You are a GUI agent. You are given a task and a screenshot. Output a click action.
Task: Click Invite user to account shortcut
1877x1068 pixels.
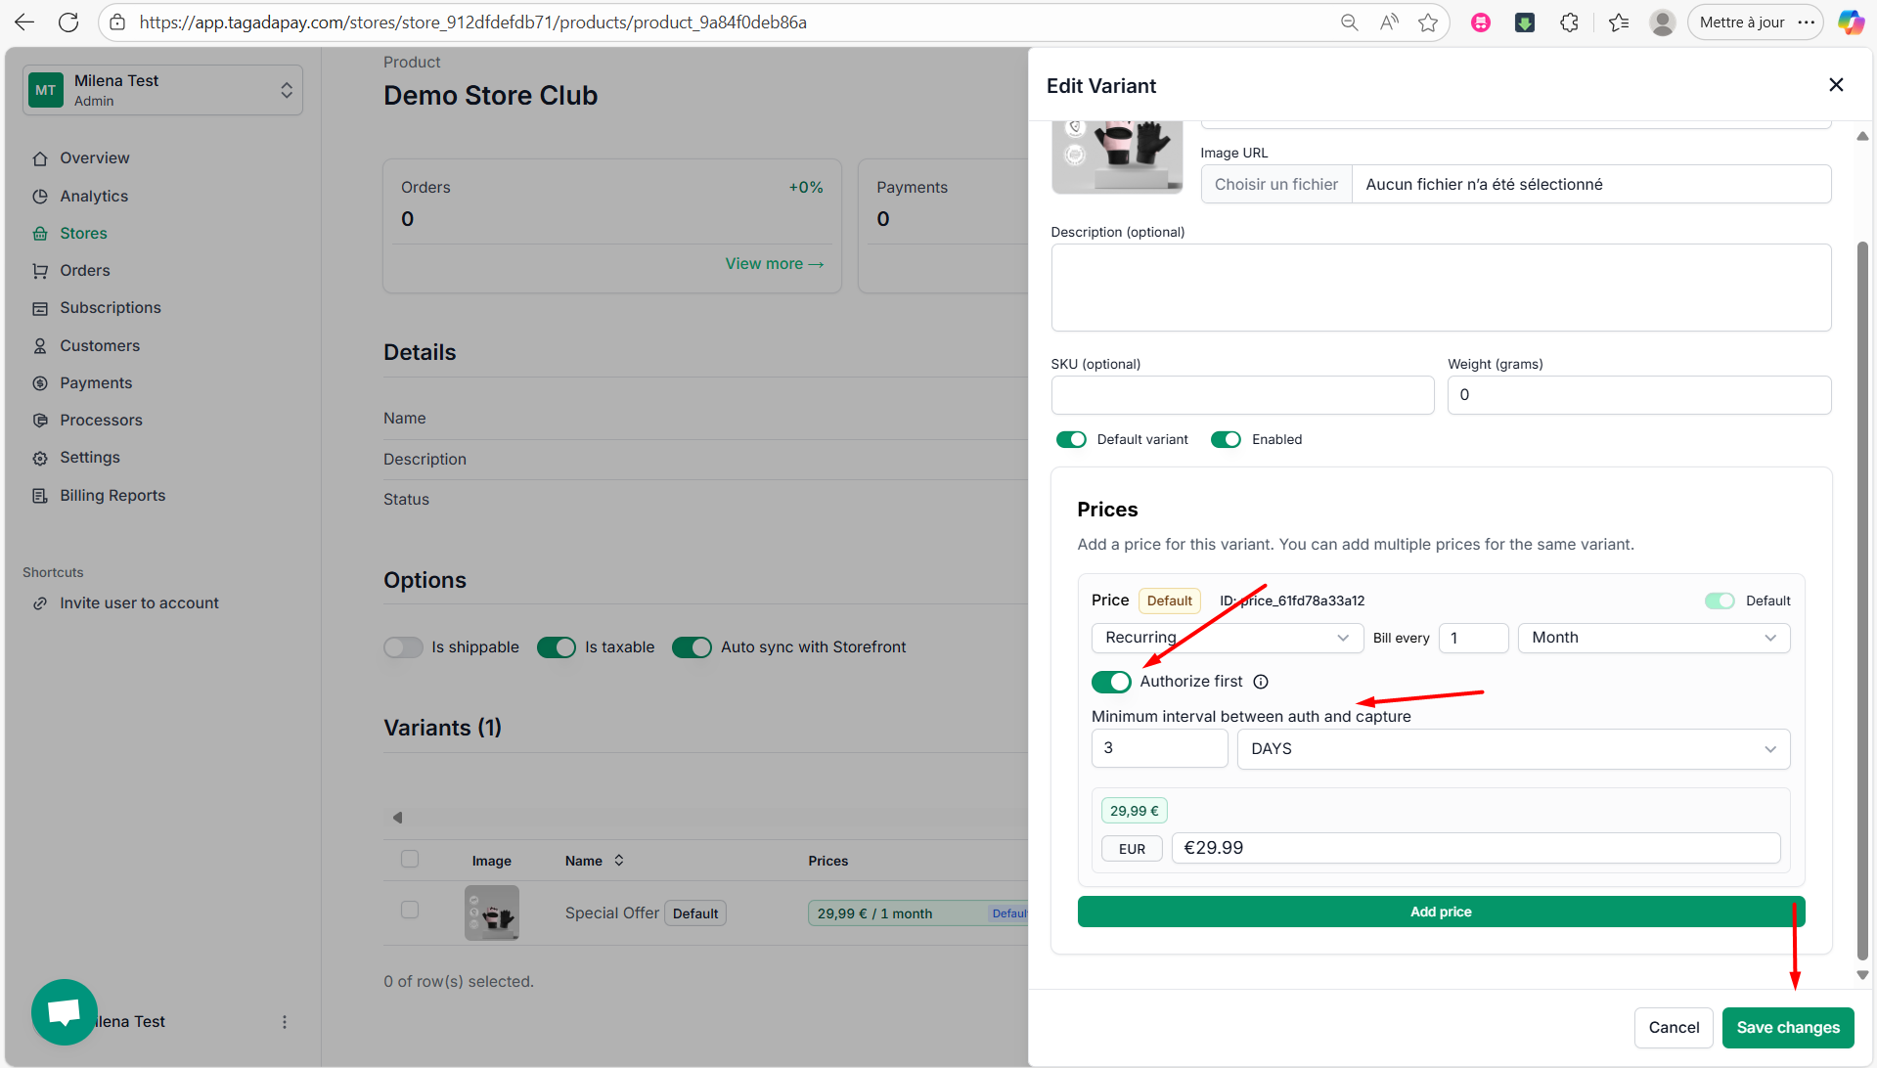[x=139, y=603]
